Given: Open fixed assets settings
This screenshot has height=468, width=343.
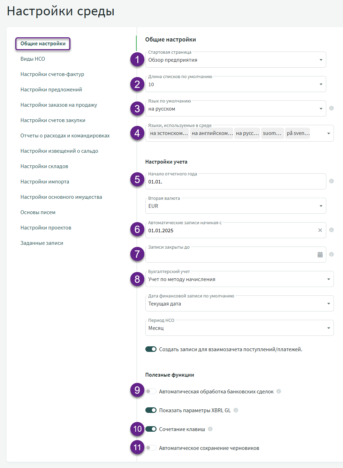Looking at the screenshot, I should [x=61, y=197].
